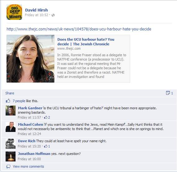Click thumbs-up icon beside 7 people

8,101
